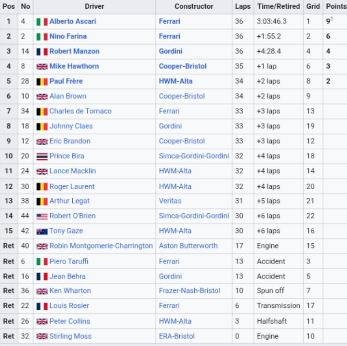
Task: Open the Frazer-Nash-Bristol constructor link
Action: (x=190, y=291)
